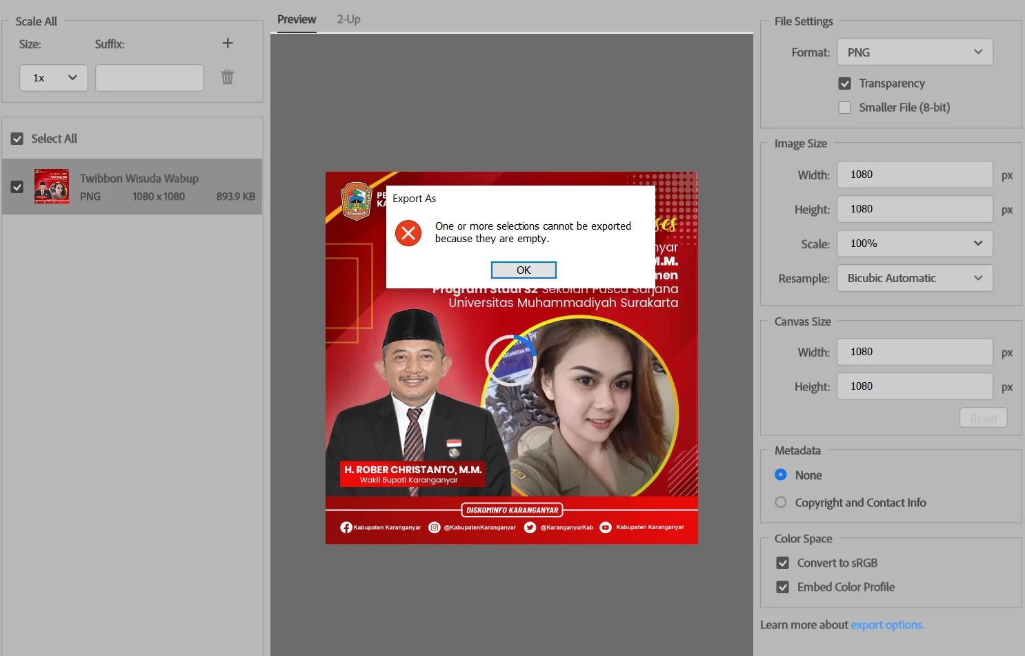Click the Twibbon Wisuda Wabup thumbnail

tap(52, 186)
